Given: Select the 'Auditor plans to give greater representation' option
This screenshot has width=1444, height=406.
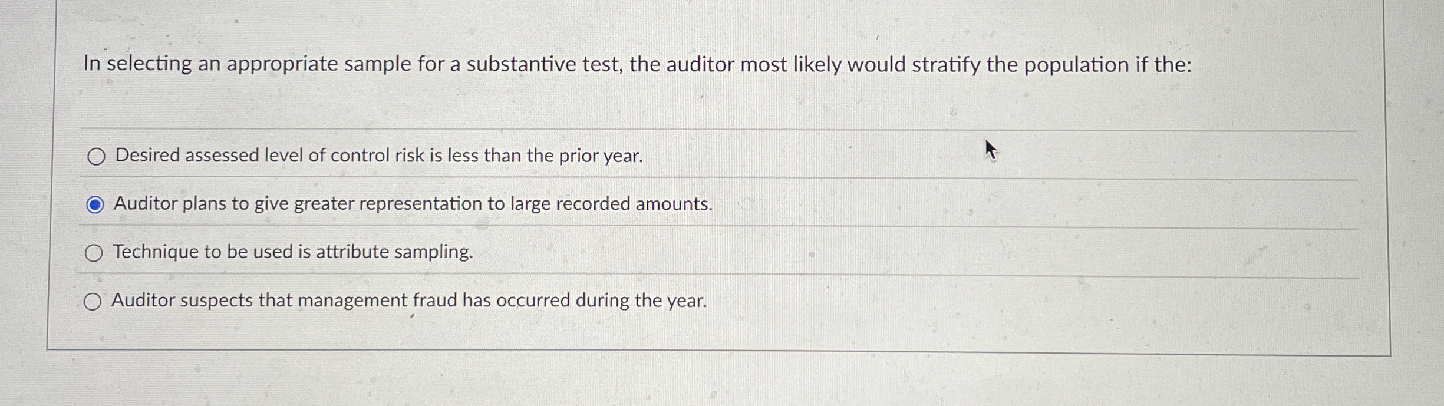Looking at the screenshot, I should [94, 204].
